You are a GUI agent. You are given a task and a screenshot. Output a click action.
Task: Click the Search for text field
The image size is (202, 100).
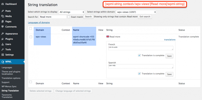coord(53,17)
